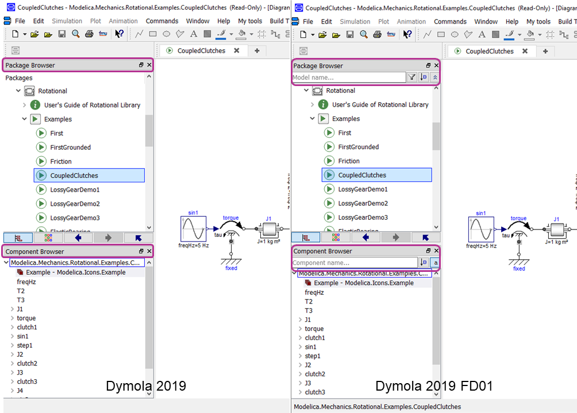Click the Print icon in Dymola 2019 toolbar
The height and width of the screenshot is (413, 577).
tap(89, 34)
